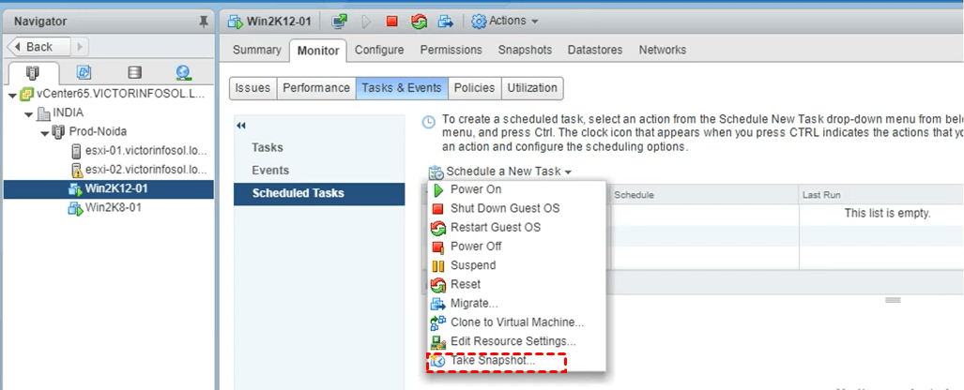Open the Policies sub-tab
Image resolution: width=964 pixels, height=390 pixels.
coord(474,88)
